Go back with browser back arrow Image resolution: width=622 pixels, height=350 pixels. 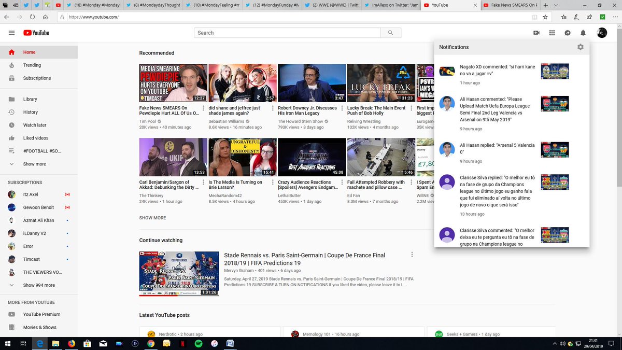point(6,17)
